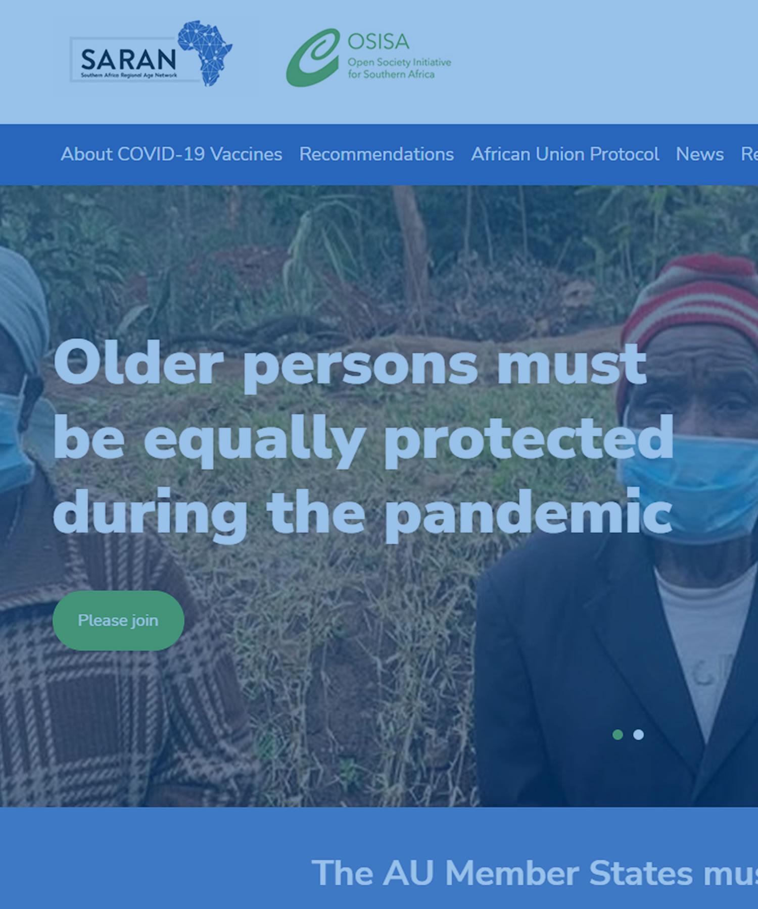Open the Recommendations menu item

pos(376,154)
